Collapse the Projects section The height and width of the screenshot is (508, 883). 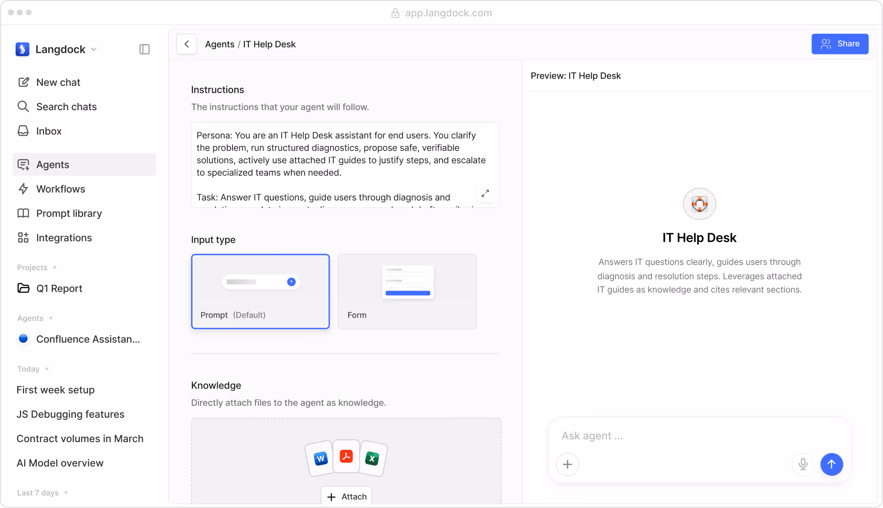tap(55, 268)
